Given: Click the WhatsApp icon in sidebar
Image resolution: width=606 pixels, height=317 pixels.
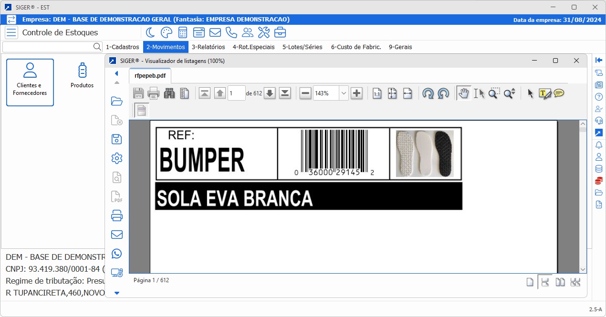Looking at the screenshot, I should click(x=116, y=254).
